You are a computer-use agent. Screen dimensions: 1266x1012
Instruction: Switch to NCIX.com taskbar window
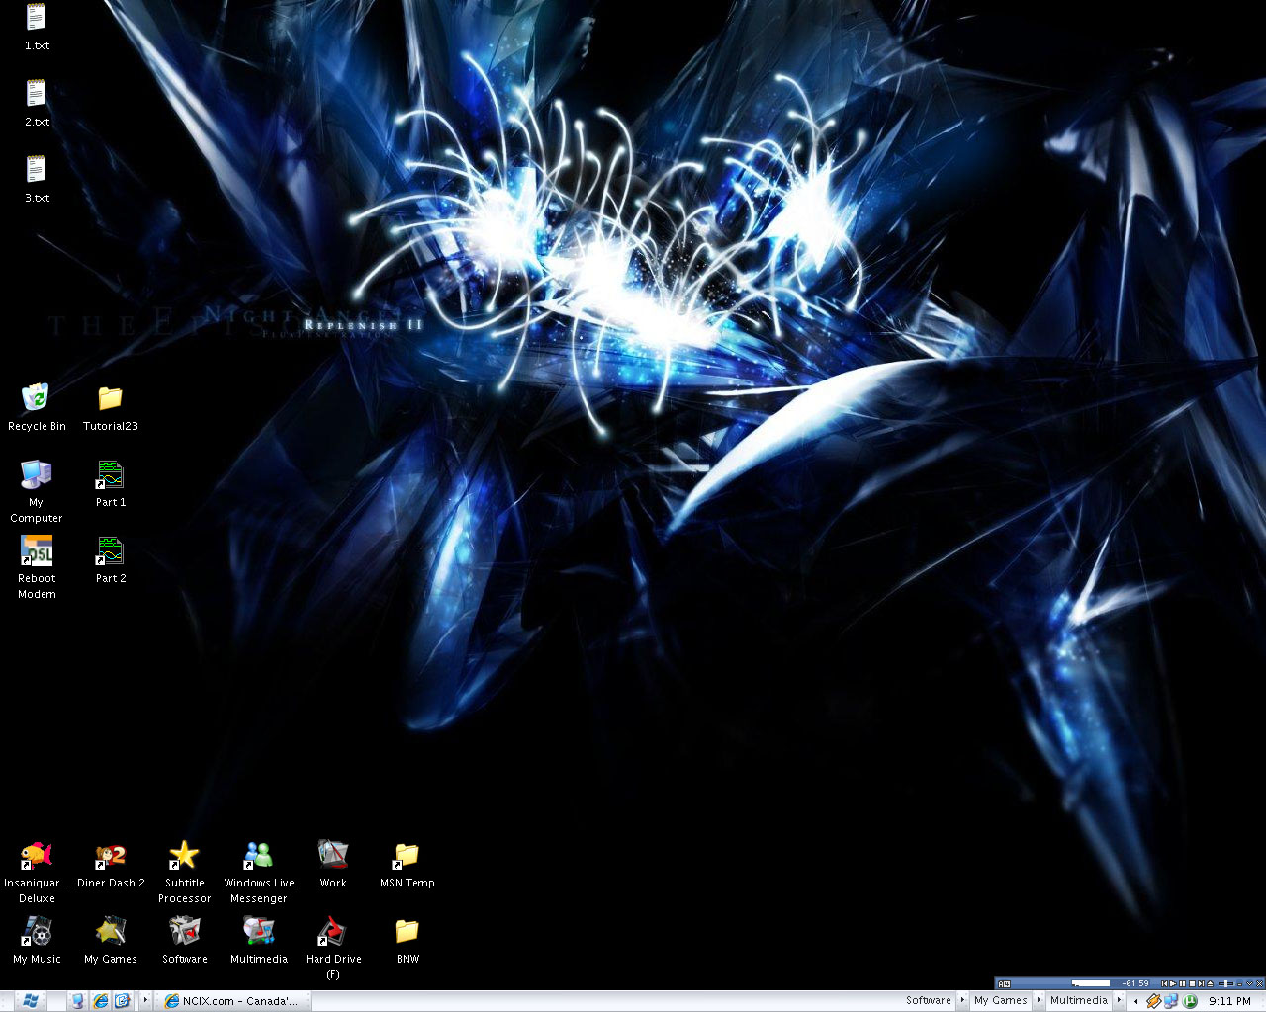tap(234, 1001)
